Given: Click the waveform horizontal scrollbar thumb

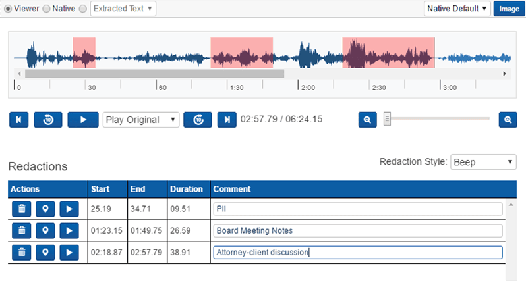Looking at the screenshot, I should click(x=155, y=74).
